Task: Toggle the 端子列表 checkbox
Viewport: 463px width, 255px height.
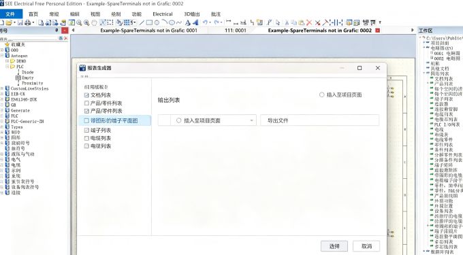Action: pyautogui.click(x=86, y=131)
